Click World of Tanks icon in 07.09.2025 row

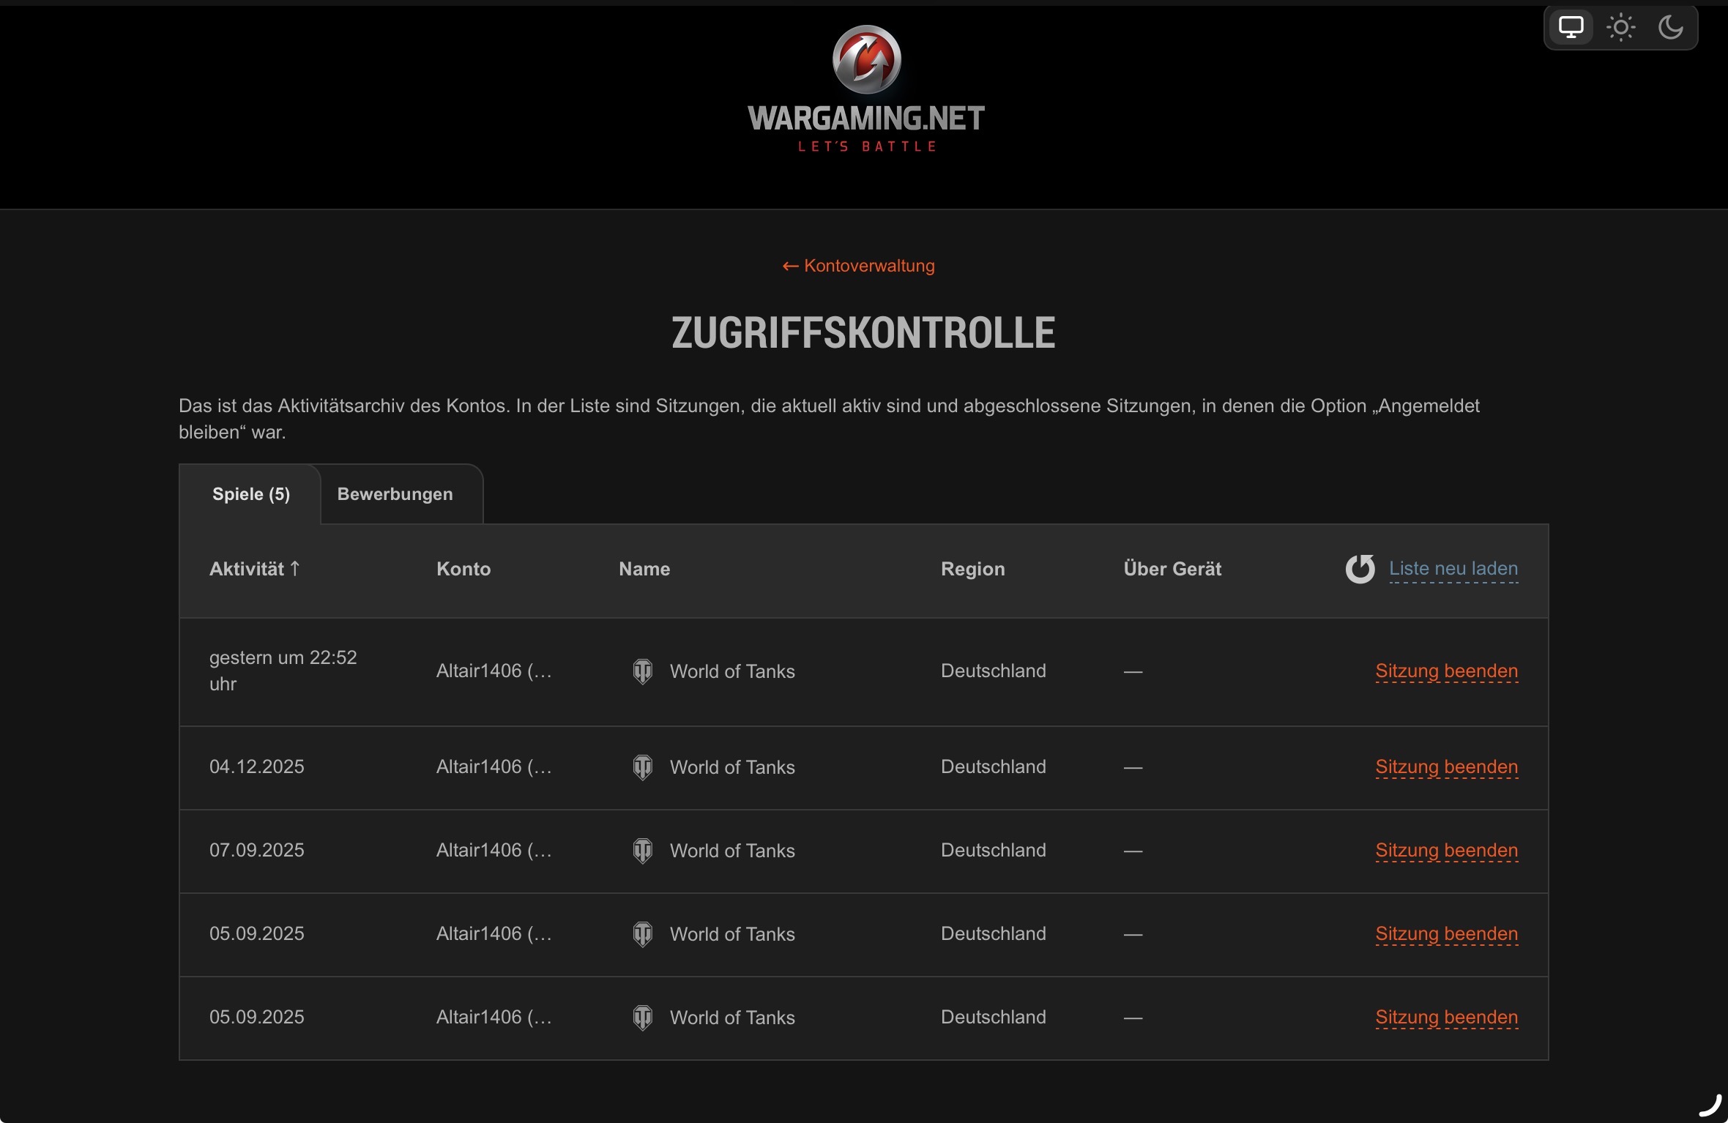point(642,851)
